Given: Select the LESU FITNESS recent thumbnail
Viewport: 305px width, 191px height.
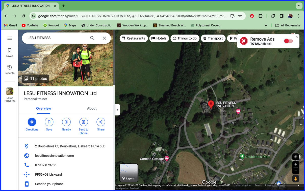Looking at the screenshot, I should (10, 95).
